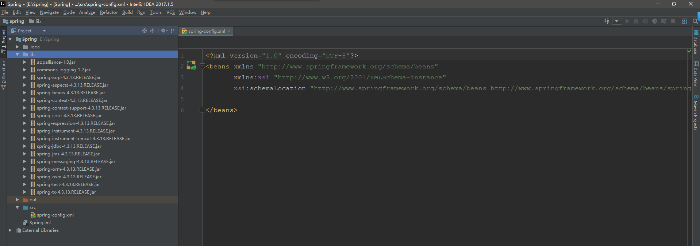Open the Refactor menu
Viewport: 700px width, 246px height.
pyautogui.click(x=109, y=12)
